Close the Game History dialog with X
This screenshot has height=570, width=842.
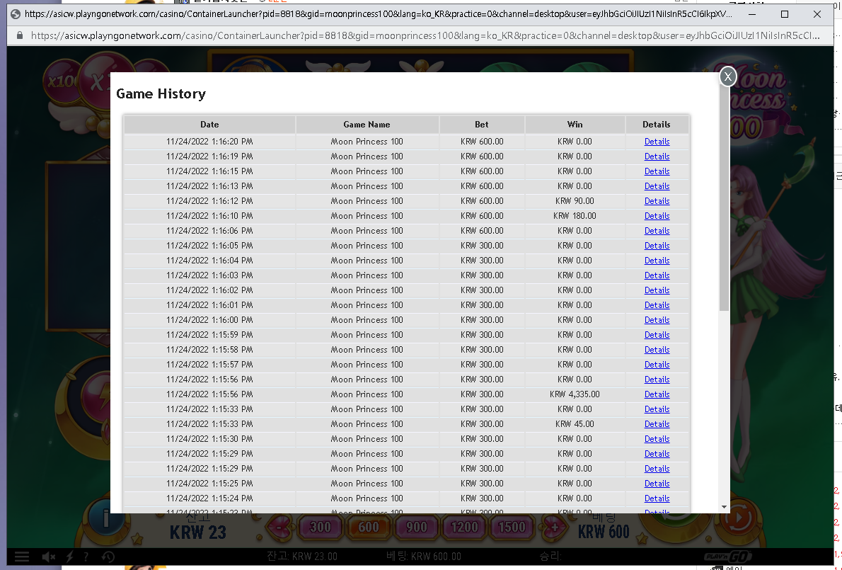click(727, 76)
